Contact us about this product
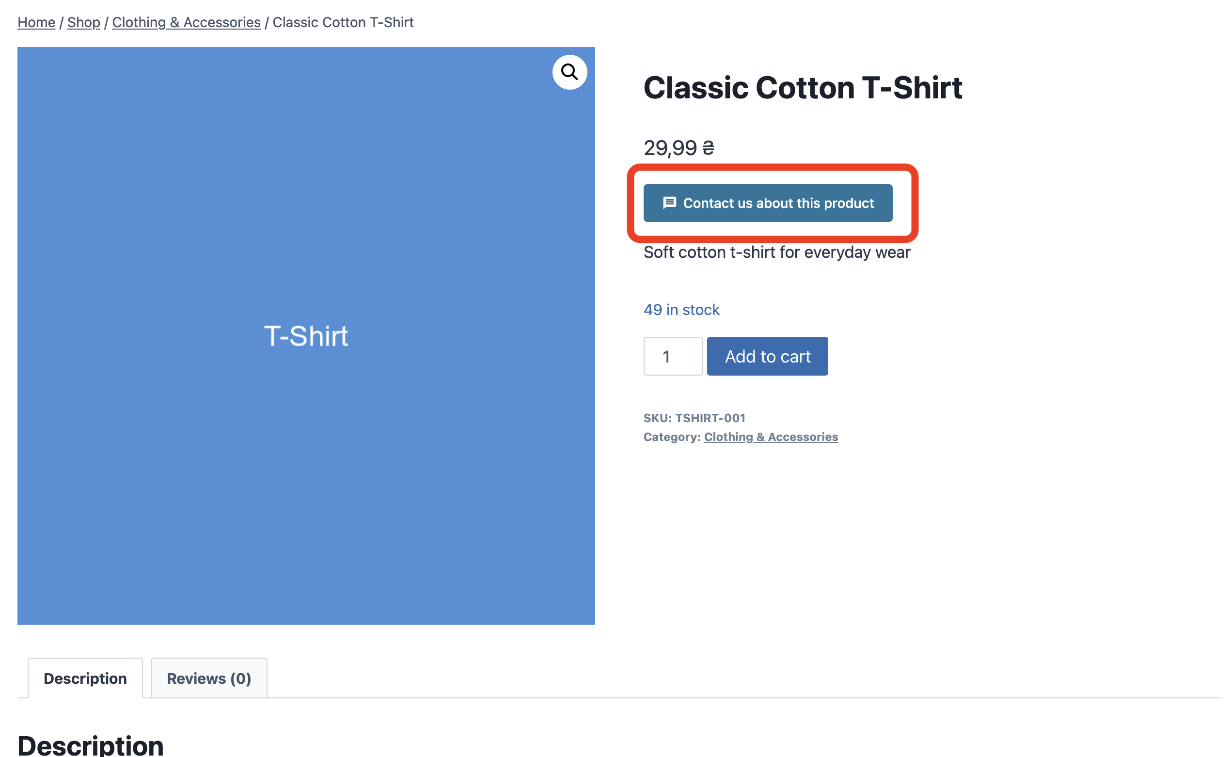The image size is (1231, 757). point(767,203)
